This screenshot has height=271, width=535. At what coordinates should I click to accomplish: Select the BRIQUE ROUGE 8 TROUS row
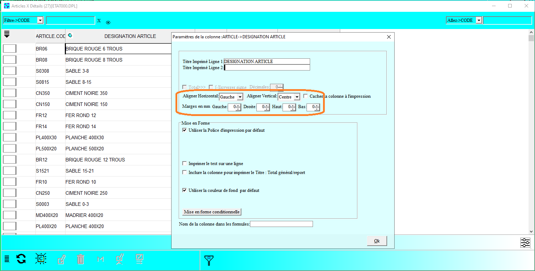tap(94, 60)
